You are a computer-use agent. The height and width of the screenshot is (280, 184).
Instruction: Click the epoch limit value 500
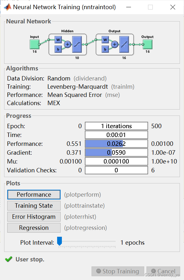point(156,126)
